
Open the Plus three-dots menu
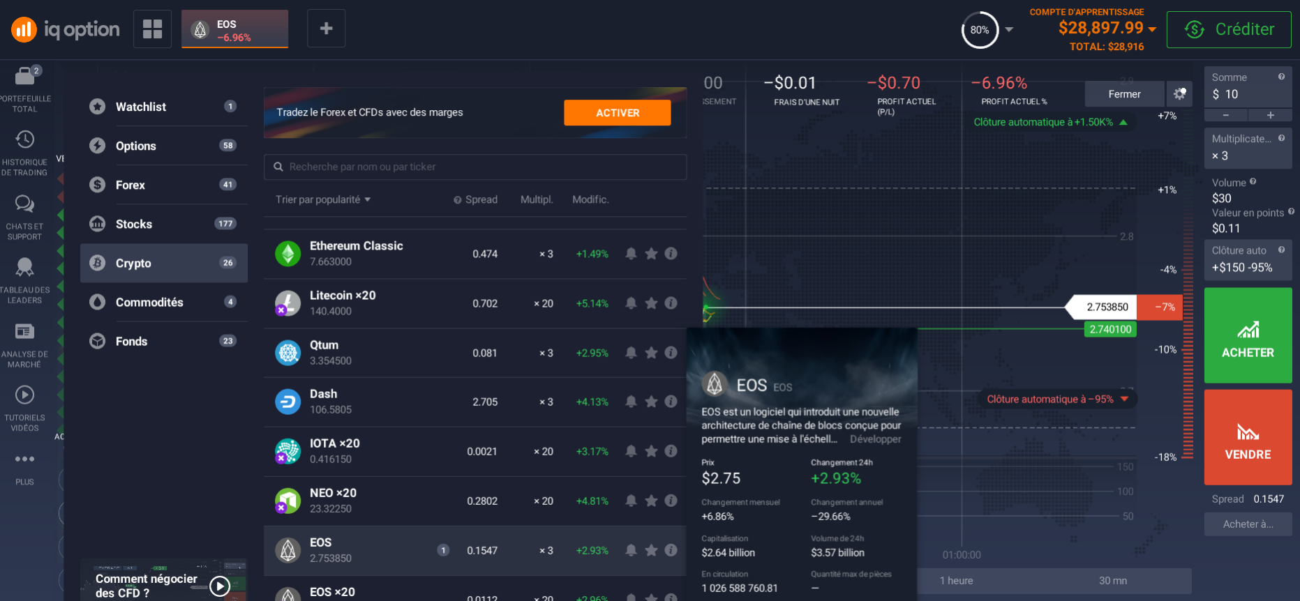pos(25,459)
